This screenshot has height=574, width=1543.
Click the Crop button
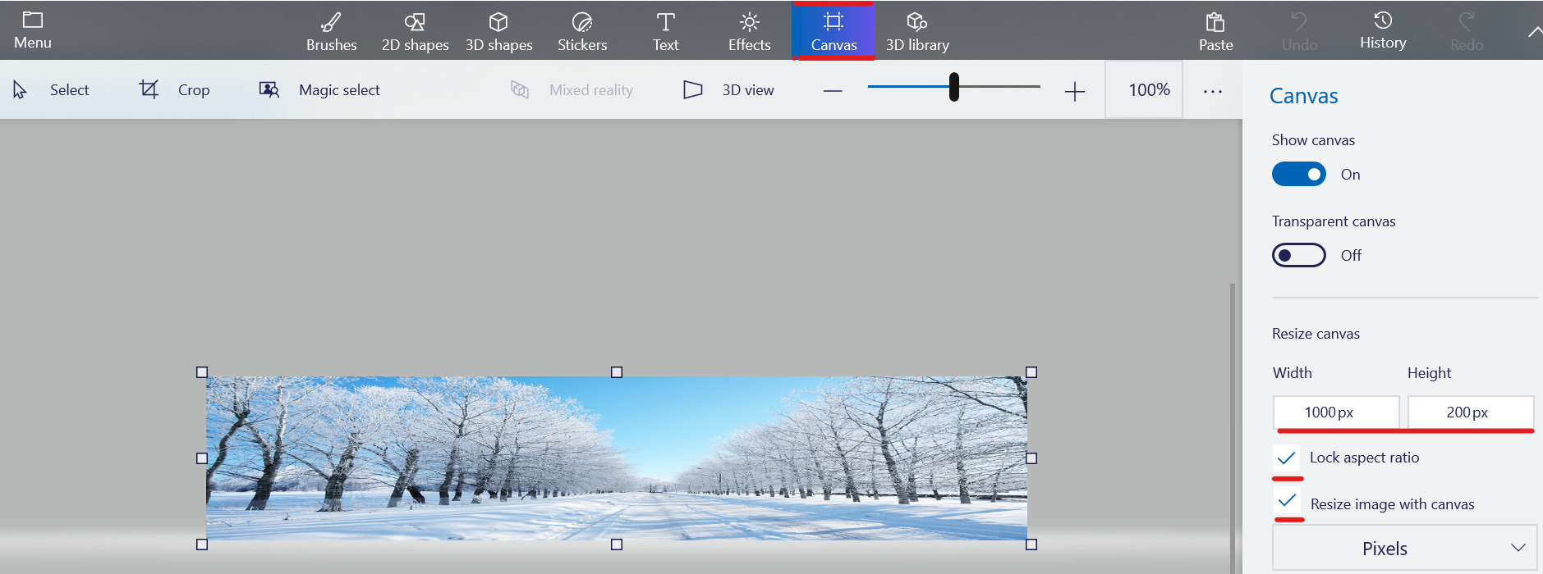click(174, 89)
